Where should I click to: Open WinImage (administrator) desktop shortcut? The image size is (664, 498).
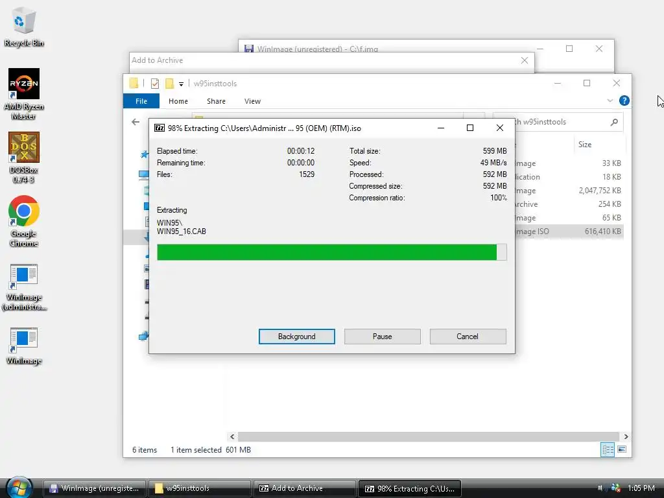[24, 287]
